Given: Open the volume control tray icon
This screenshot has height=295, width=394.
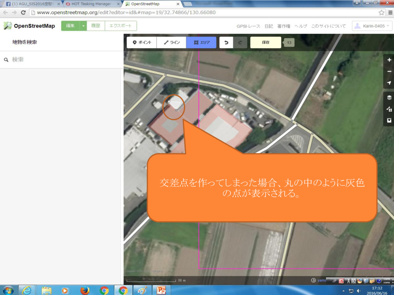Looking at the screenshot, I should pyautogui.click(x=358, y=291).
